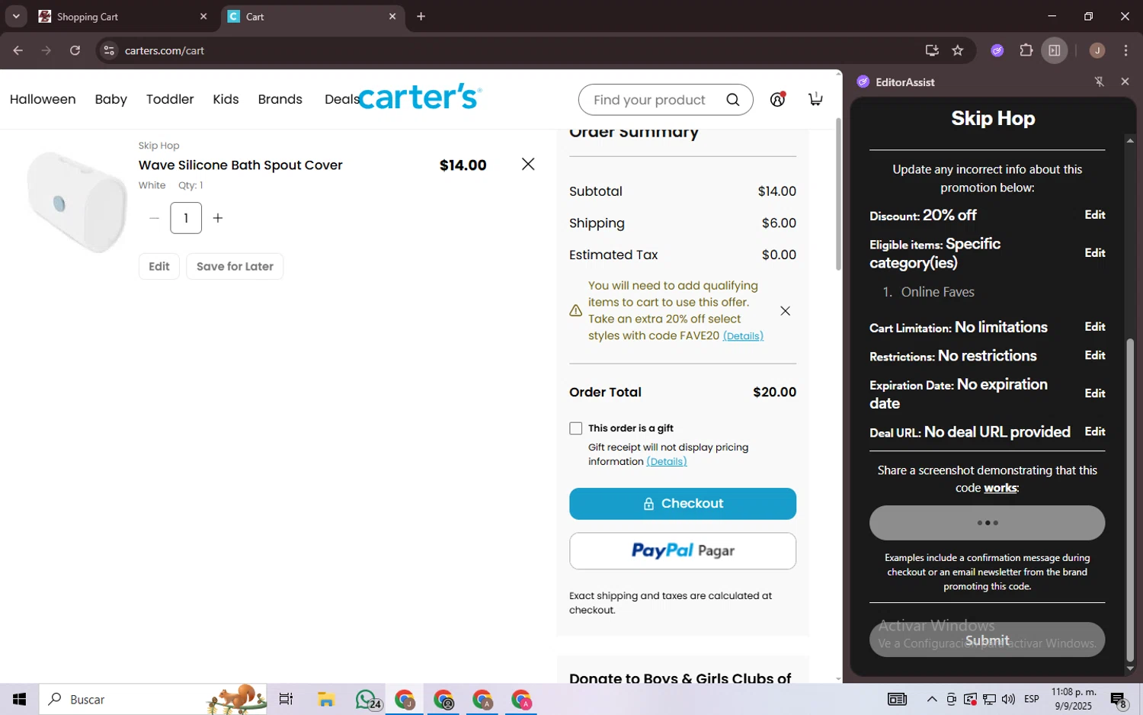Click the Carter's logo

(x=420, y=97)
